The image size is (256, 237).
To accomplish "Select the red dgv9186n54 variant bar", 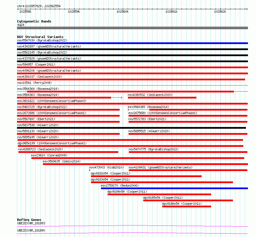I will pos(187,206).
